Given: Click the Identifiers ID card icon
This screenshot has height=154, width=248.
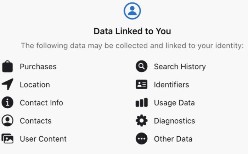Looking at the screenshot, I should click(142, 84).
